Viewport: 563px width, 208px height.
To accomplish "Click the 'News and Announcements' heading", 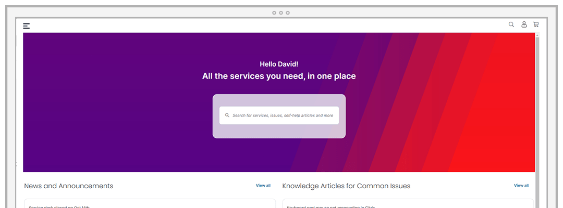I will coord(69,186).
